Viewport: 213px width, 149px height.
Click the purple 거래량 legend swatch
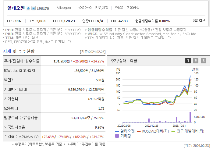tap(117, 136)
